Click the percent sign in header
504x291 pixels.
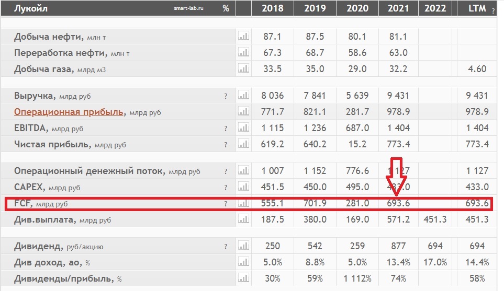(226, 8)
